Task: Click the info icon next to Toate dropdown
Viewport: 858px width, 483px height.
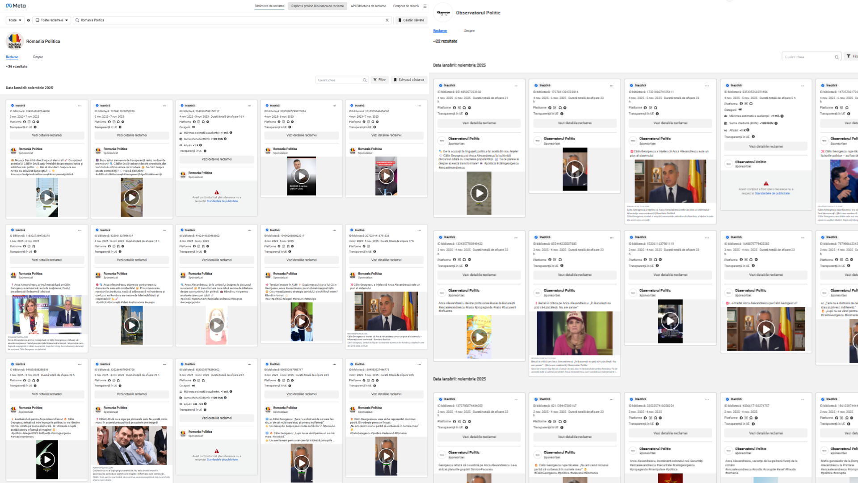Action: tap(29, 20)
